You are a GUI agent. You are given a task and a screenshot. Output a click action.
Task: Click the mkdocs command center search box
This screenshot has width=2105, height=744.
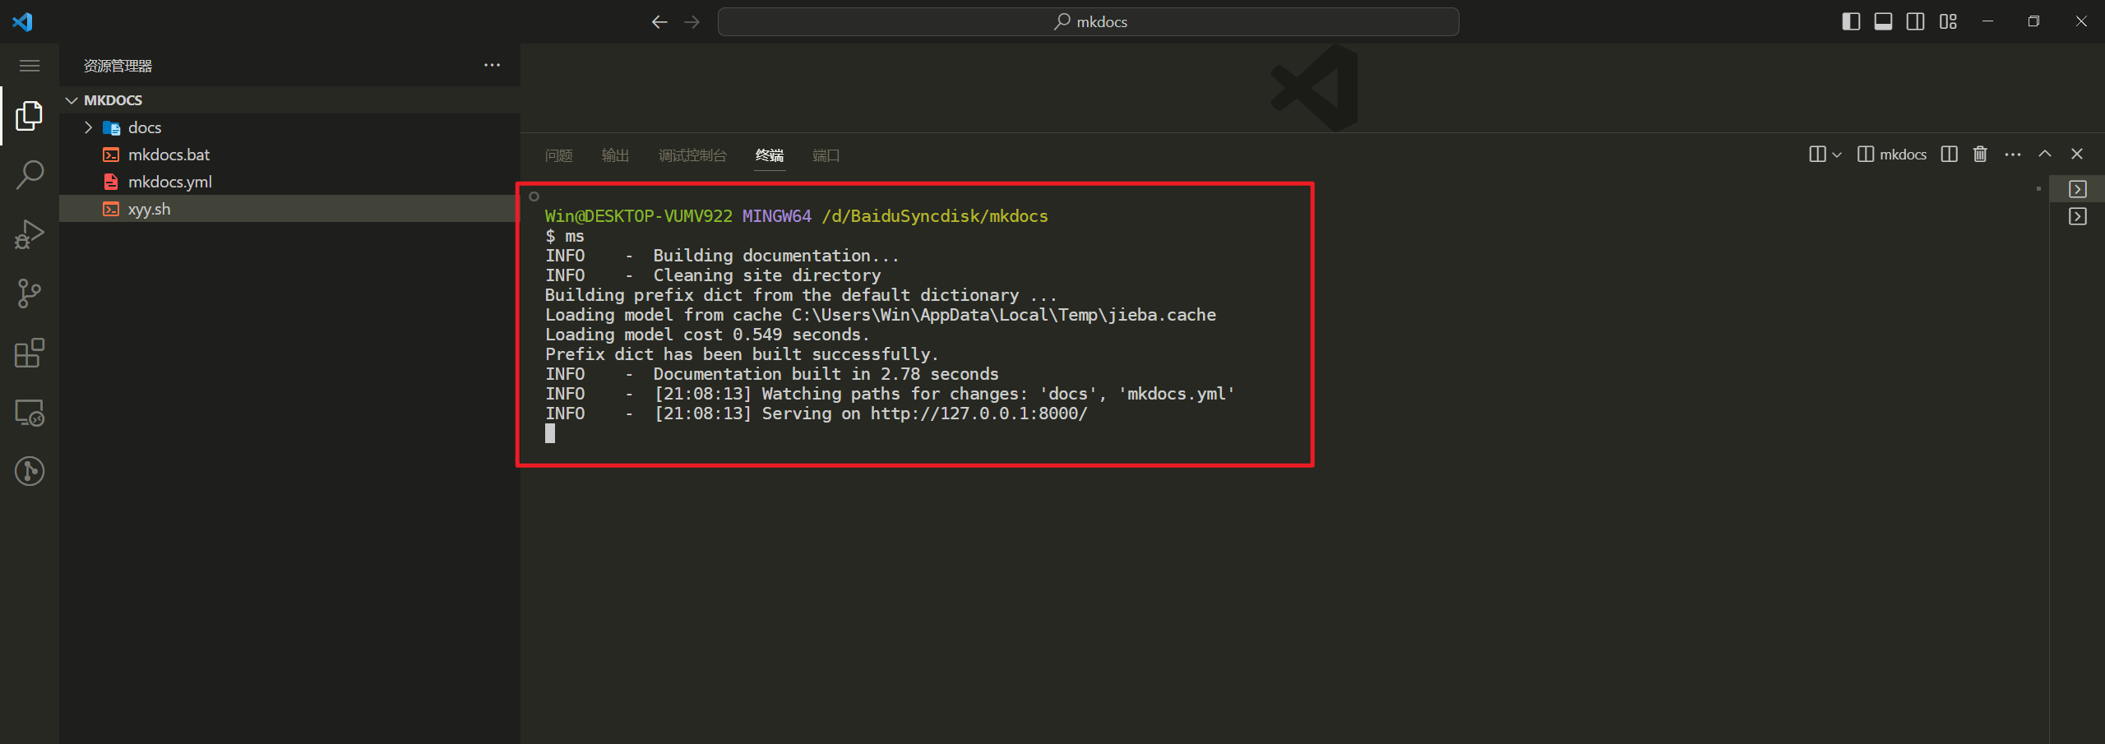(1088, 22)
